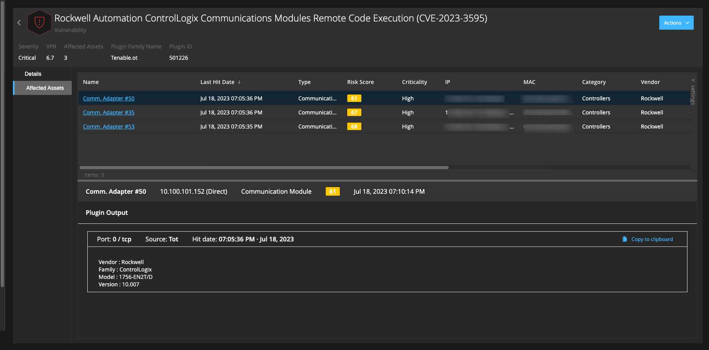Select the Affected Assets tab
The width and height of the screenshot is (709, 350).
(x=45, y=88)
